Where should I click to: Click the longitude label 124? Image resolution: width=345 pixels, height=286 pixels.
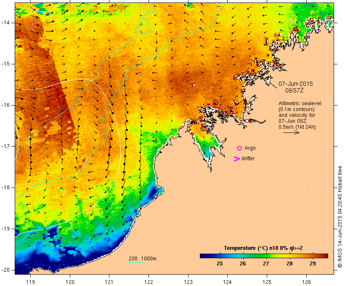point(227,282)
